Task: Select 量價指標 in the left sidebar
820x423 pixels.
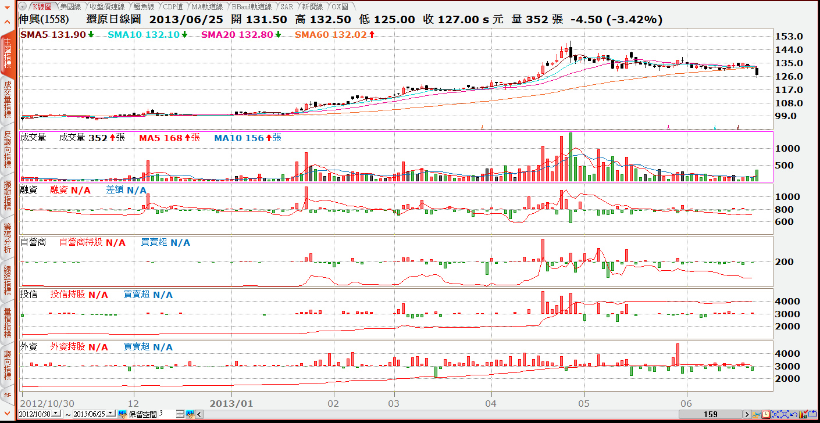Action: point(7,323)
